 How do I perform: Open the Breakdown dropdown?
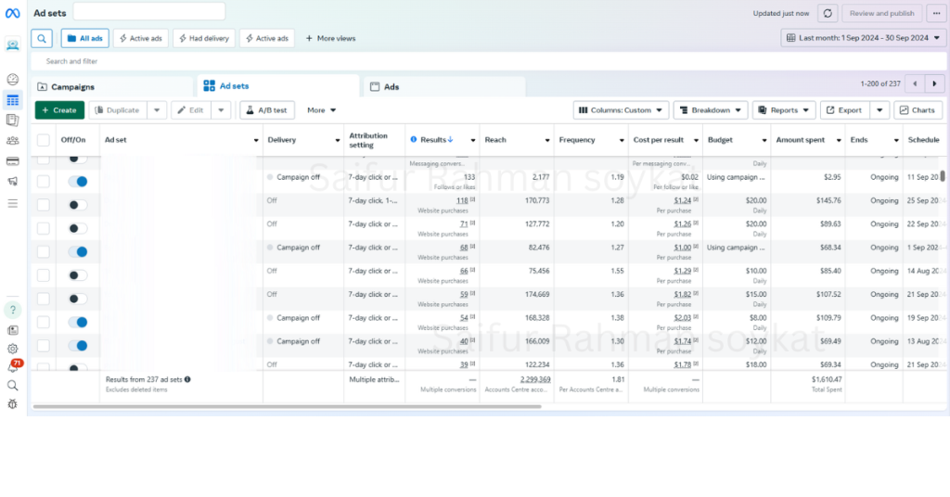click(x=711, y=110)
